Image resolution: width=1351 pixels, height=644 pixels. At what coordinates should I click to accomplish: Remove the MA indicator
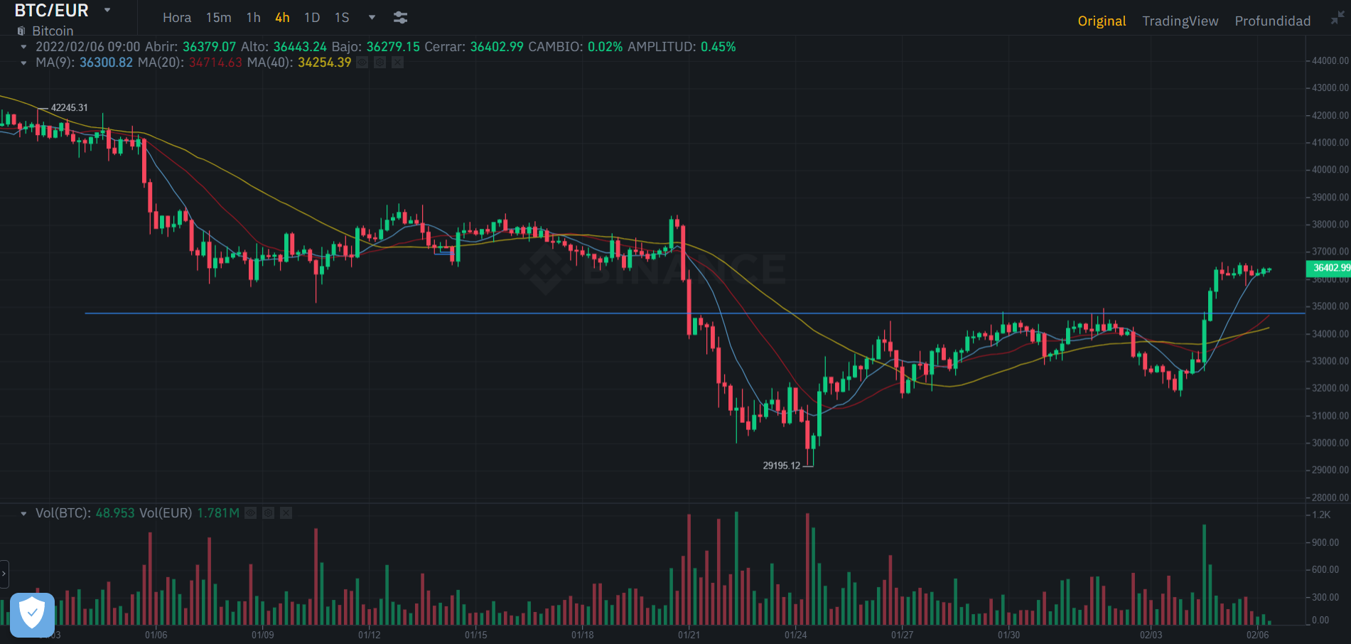click(x=397, y=63)
